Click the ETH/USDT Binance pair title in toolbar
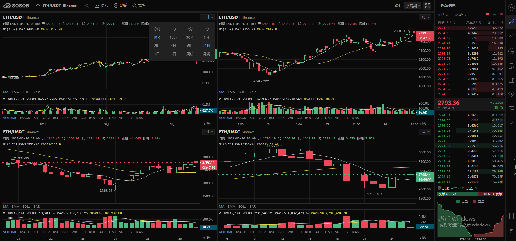This screenshot has height=241, width=516. [60, 6]
